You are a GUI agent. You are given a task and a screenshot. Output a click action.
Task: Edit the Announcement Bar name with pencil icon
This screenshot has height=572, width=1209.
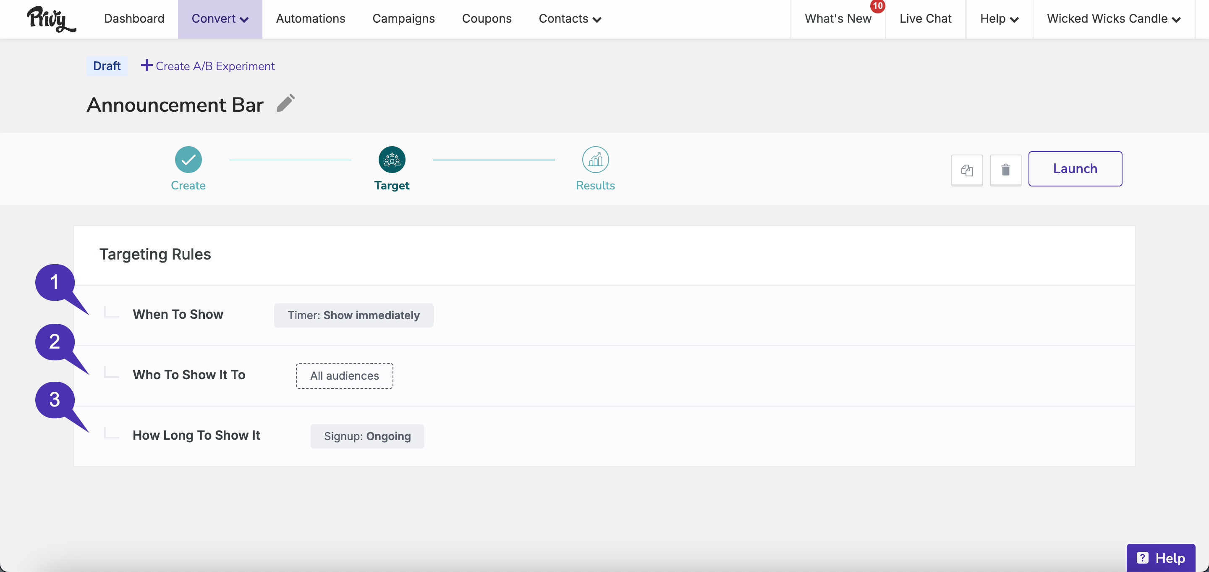coord(286,103)
